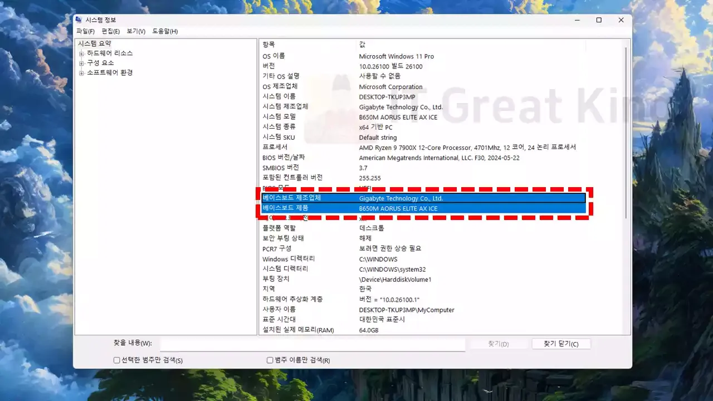Select the C:\WINDOWS\system32 value

tap(392, 269)
